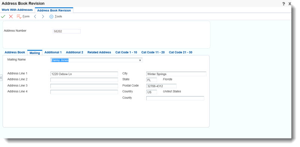
Task: Click the red Cancel X icon
Action: click(x=11, y=16)
